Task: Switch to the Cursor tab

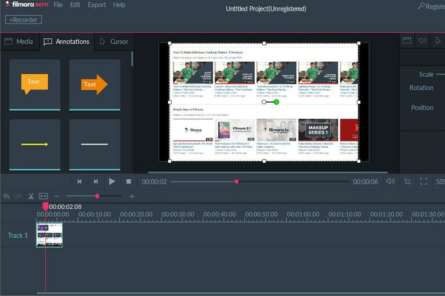Action: pos(114,42)
